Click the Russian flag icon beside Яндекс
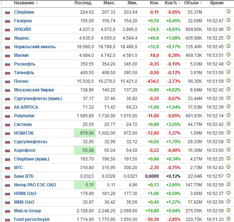 tap(8, 38)
